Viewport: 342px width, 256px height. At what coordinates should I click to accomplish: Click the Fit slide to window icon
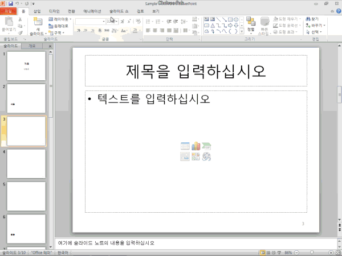(x=337, y=253)
